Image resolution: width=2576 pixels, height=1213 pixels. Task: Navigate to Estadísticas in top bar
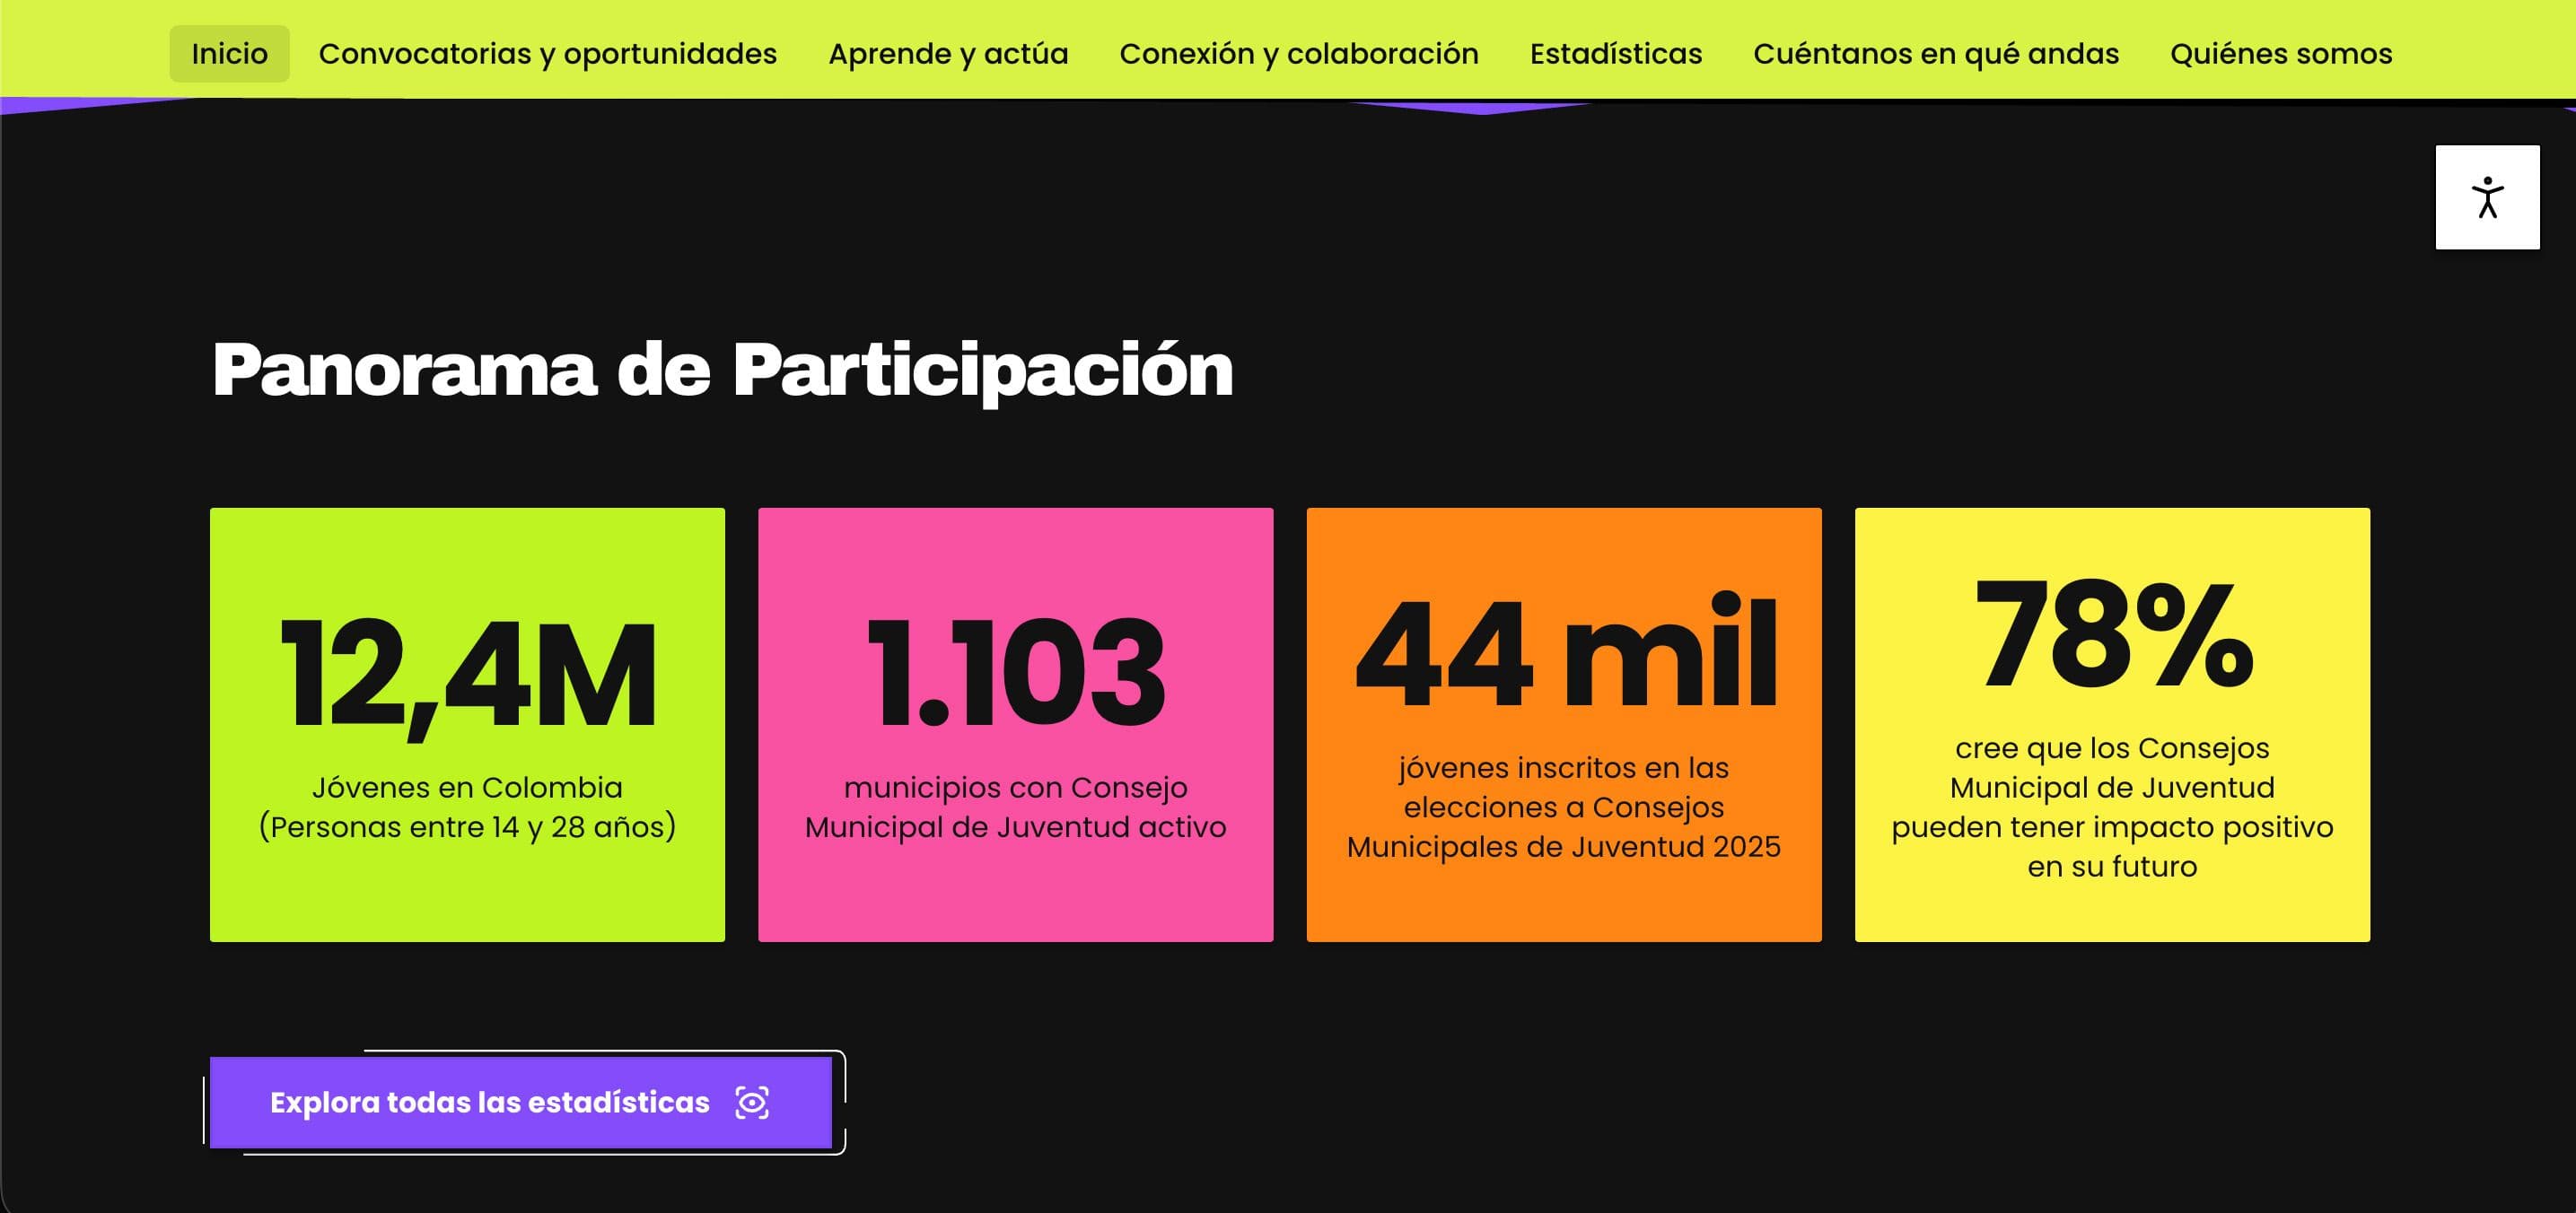(1615, 53)
